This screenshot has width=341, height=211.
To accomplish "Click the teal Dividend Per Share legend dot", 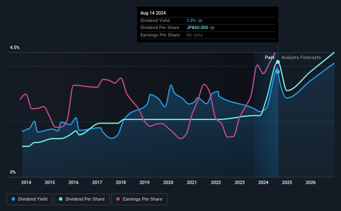I will 61,199.
